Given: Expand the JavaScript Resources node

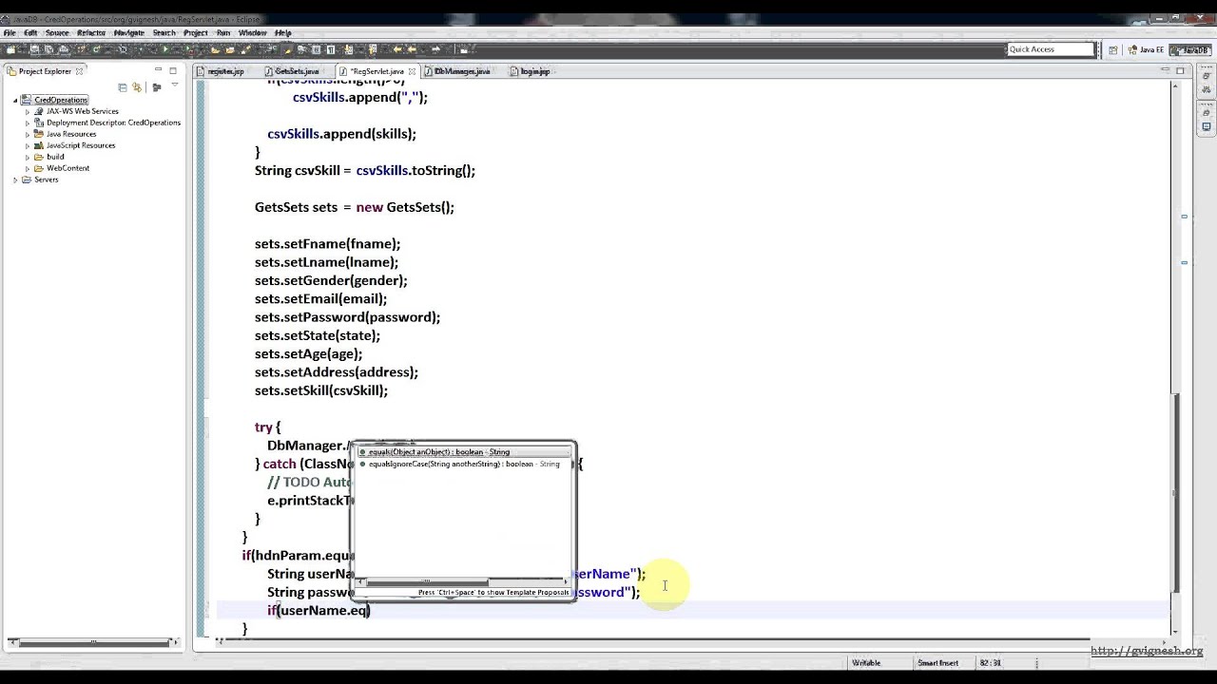Looking at the screenshot, I should (x=28, y=145).
